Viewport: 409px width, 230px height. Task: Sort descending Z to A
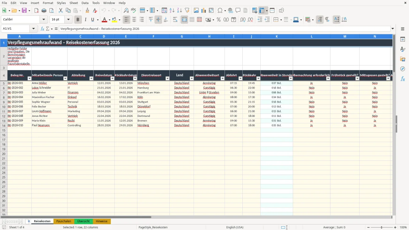[179, 11]
